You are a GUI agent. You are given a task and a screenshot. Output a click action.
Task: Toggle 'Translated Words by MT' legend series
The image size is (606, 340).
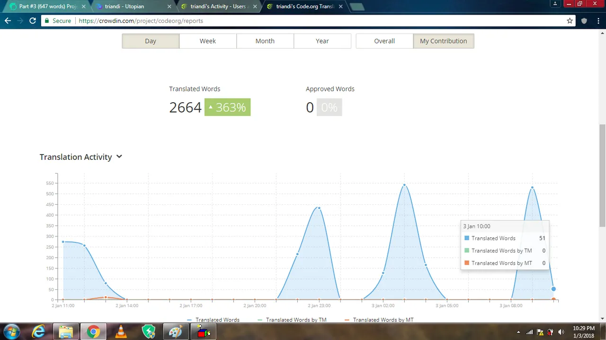[379, 320]
